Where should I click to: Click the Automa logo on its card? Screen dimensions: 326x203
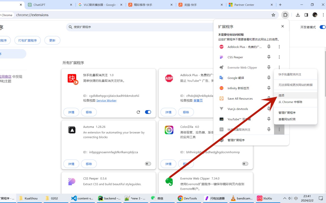[x=72, y=130]
